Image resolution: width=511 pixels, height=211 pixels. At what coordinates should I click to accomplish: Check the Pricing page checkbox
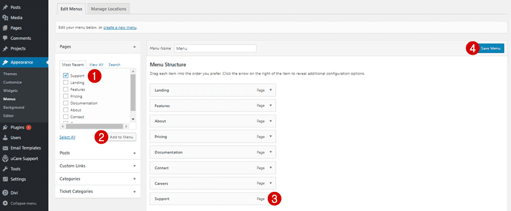[x=66, y=96]
